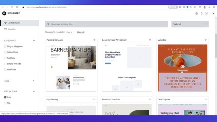Image resolution: width=217 pixels, height=122 pixels.
Task: Check the Online Store category
Action: point(5,52)
